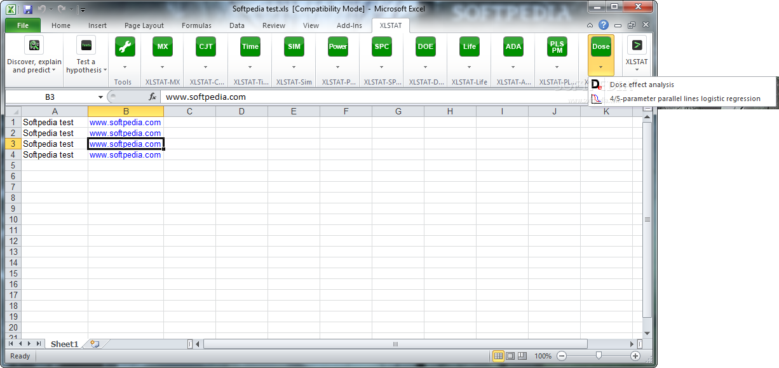Open Excel Help question mark icon
Viewport: 779px width, 368px height.
pos(604,25)
